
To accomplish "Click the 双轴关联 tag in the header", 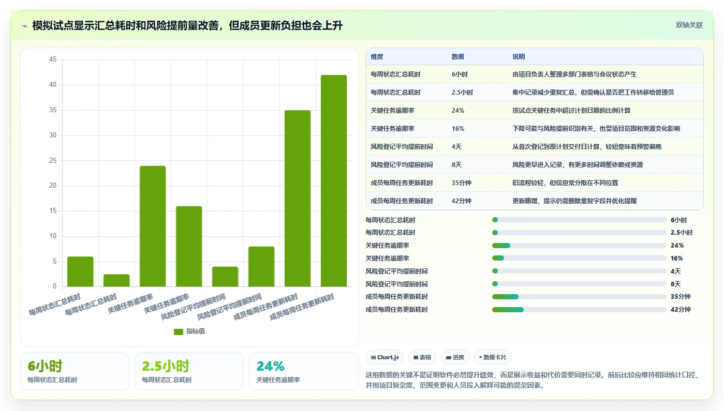I will click(689, 25).
